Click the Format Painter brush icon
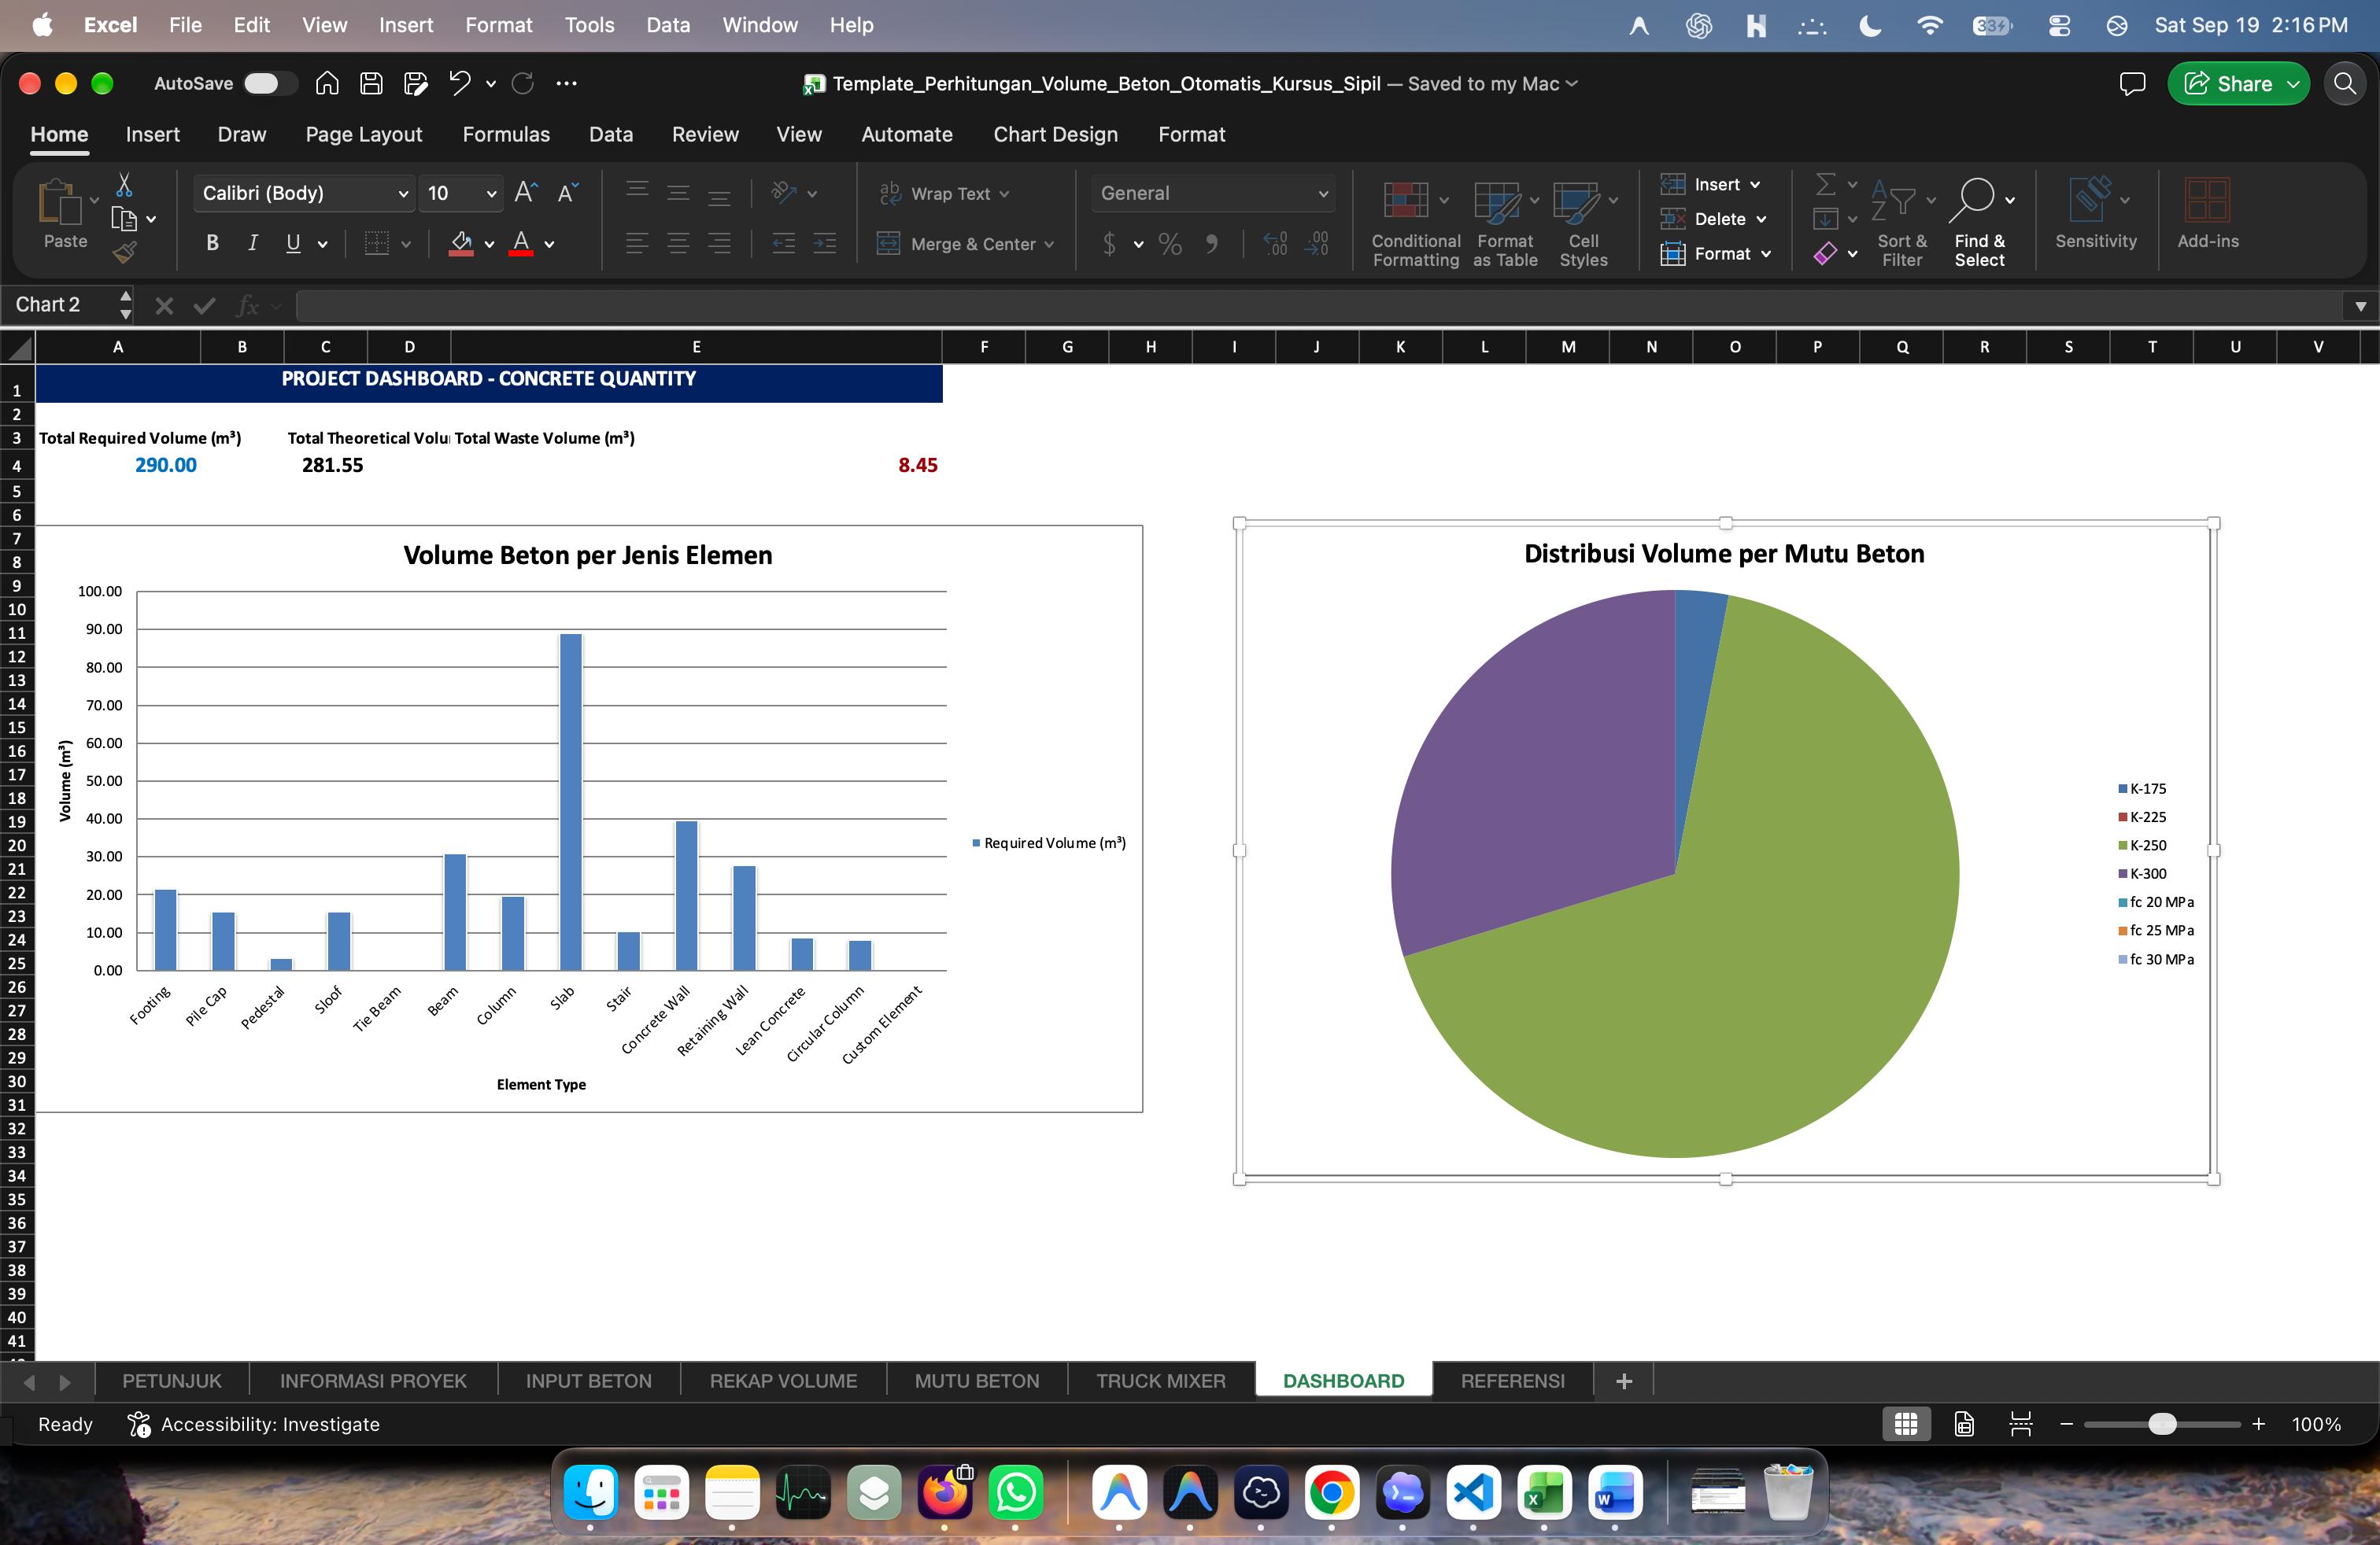2380x1545 pixels. click(124, 253)
